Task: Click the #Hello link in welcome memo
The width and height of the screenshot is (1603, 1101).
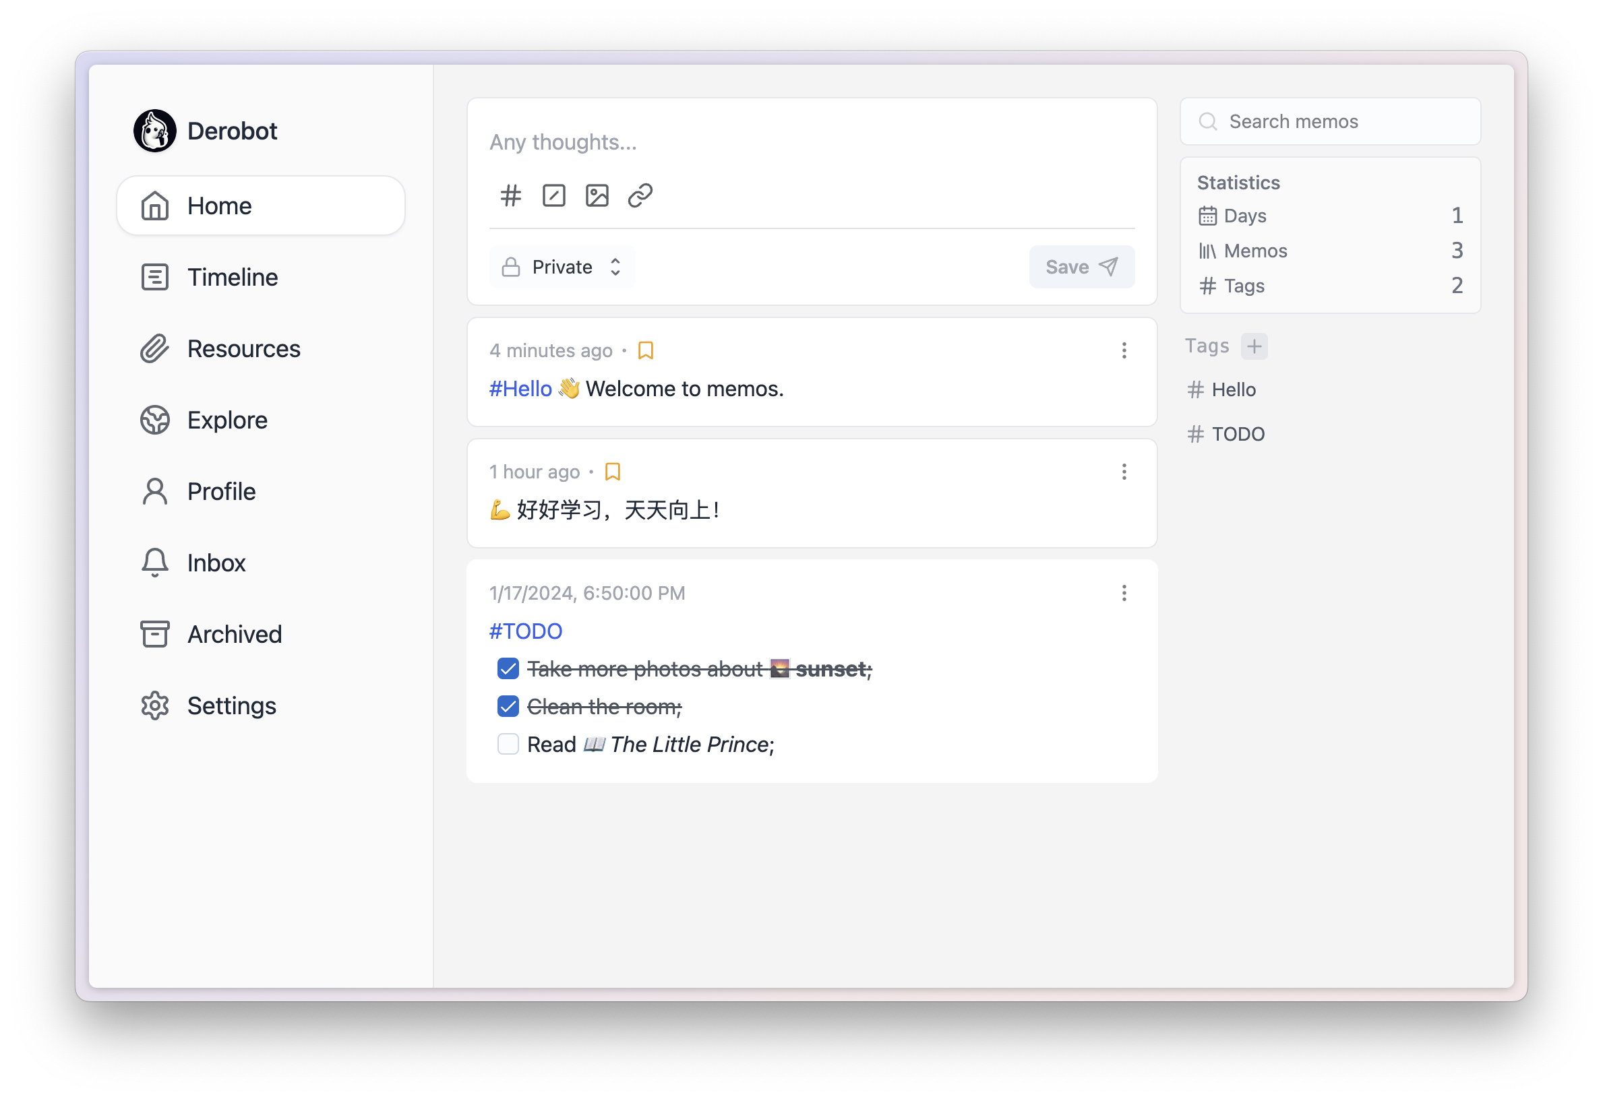Action: 521,389
